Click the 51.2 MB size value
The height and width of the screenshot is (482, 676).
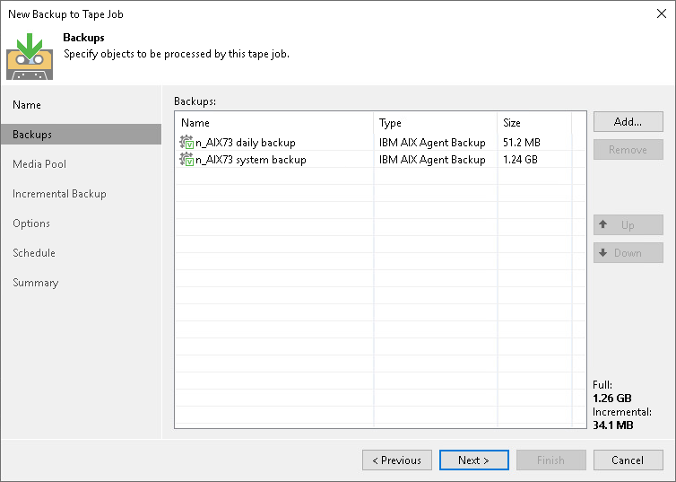pyautogui.click(x=522, y=143)
